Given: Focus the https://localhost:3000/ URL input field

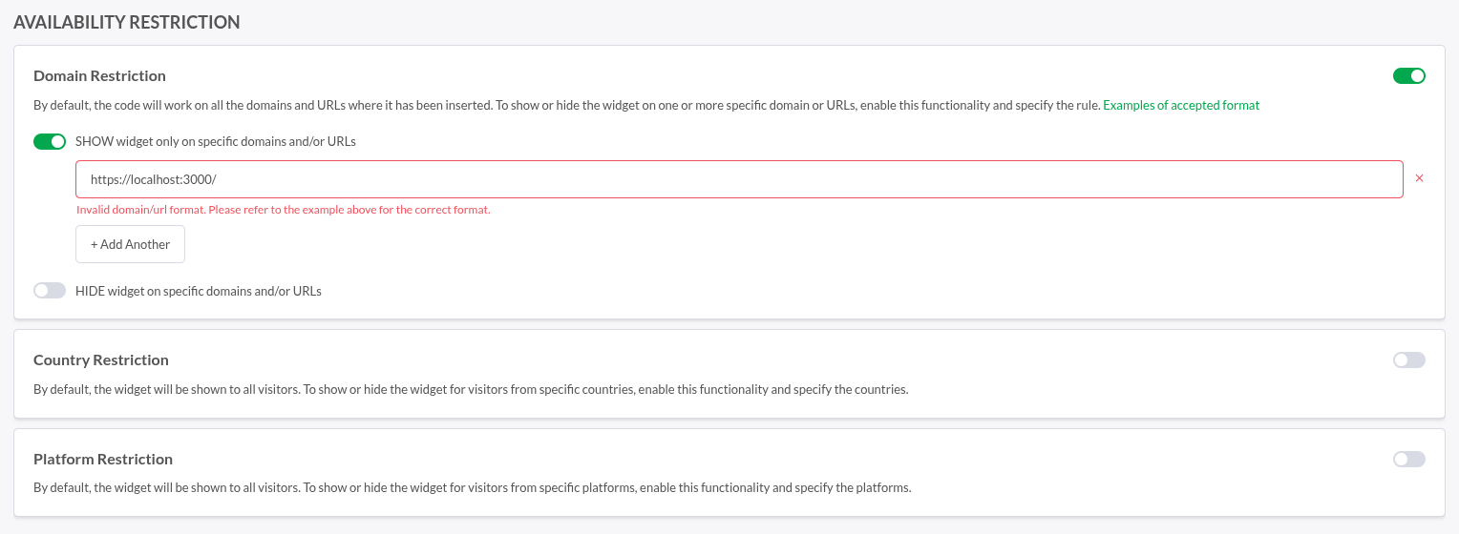Looking at the screenshot, I should coord(739,179).
